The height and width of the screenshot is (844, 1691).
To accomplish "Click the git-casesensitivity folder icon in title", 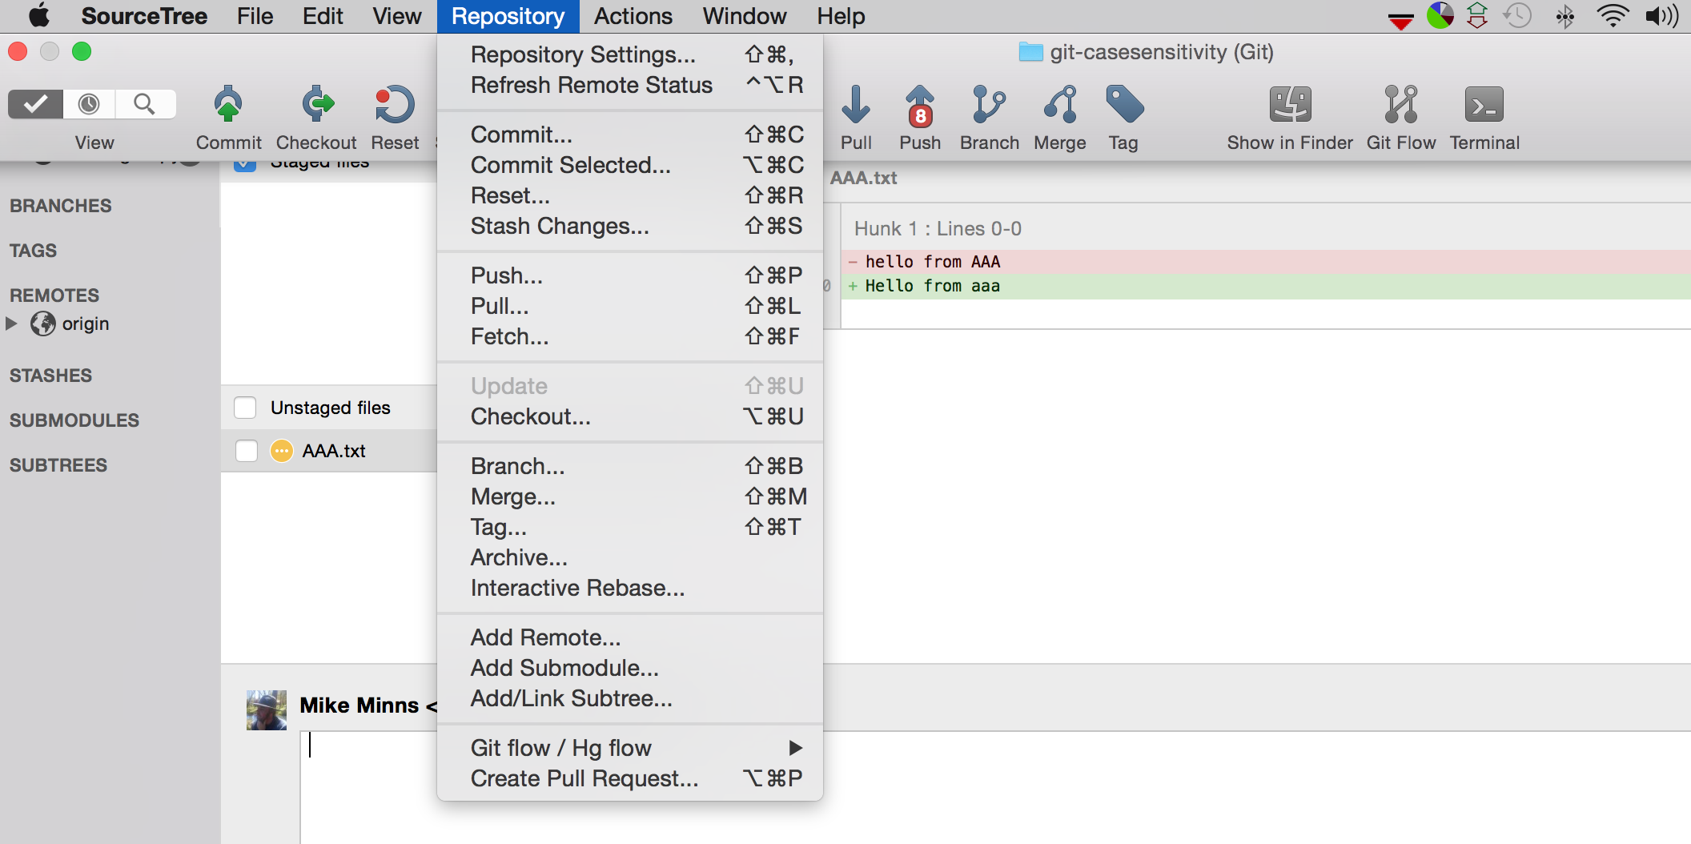I will point(1030,52).
